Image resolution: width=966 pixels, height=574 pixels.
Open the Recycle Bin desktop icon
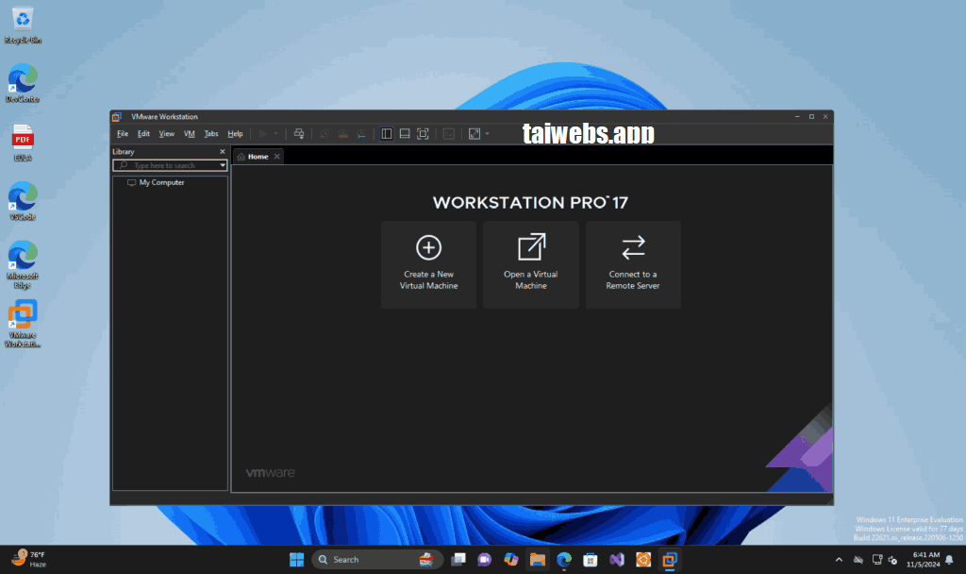(23, 25)
